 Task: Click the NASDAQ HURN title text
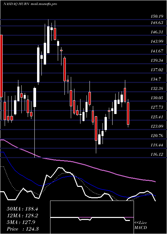pyautogui.click(x=16, y=4)
